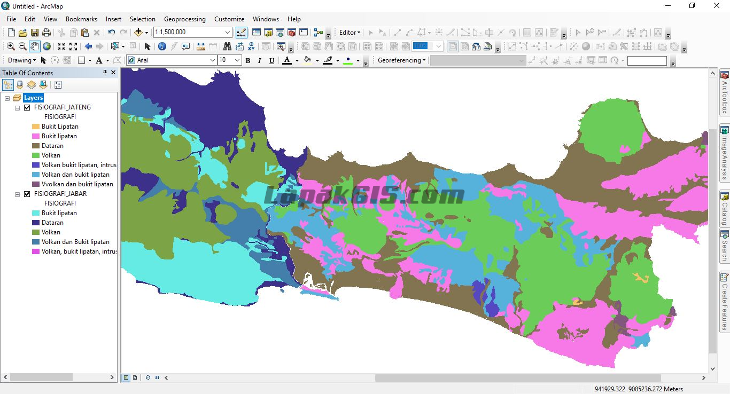Click the Add Data yellow plus icon

138,33
